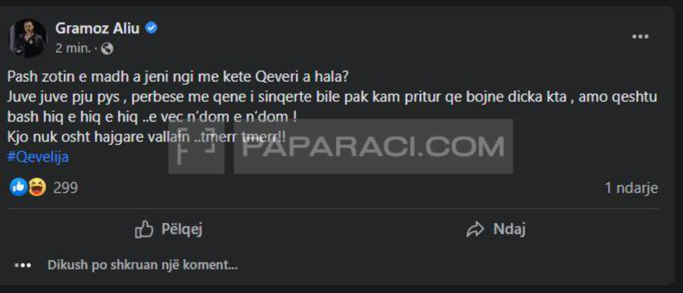Open the three-dot post options menu
Image resolution: width=683 pixels, height=293 pixels.
(x=640, y=37)
